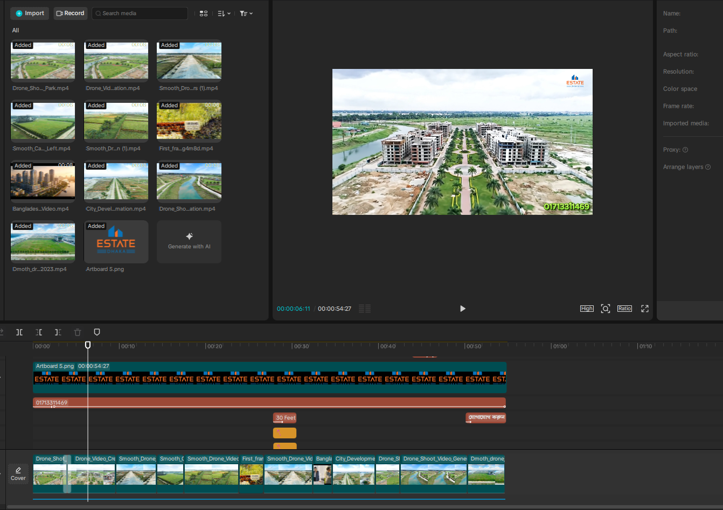The height and width of the screenshot is (510, 723).
Task: Click the Split clip icon in timeline toolbar
Action: click(x=19, y=332)
